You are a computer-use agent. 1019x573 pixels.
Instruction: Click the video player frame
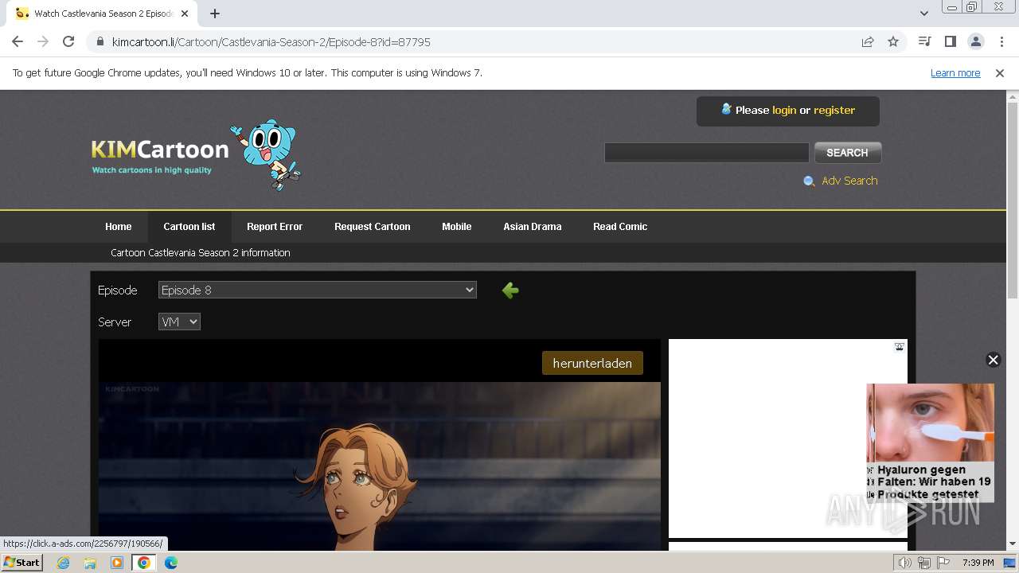380,466
